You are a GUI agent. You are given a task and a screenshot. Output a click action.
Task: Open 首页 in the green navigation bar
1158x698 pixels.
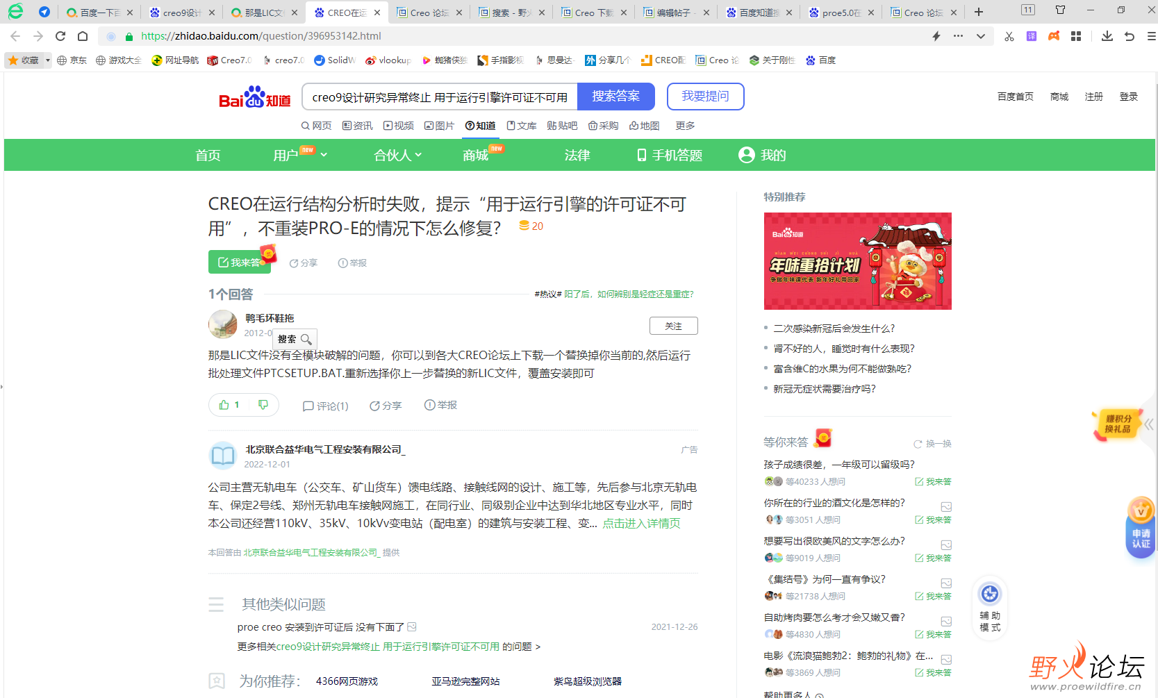point(208,155)
